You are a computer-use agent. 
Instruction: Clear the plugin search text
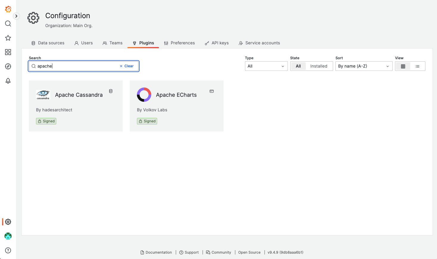pyautogui.click(x=127, y=66)
